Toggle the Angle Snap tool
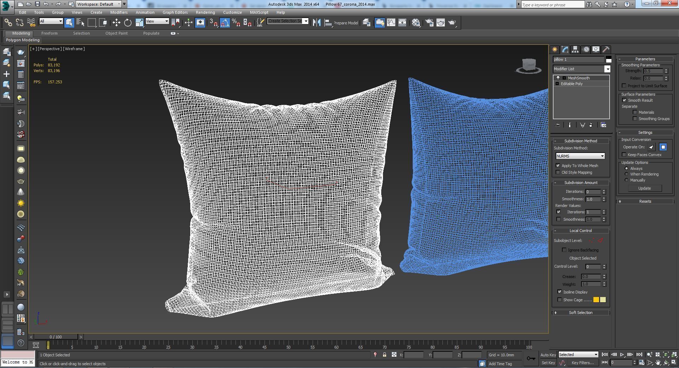This screenshot has width=679, height=368. tap(225, 23)
